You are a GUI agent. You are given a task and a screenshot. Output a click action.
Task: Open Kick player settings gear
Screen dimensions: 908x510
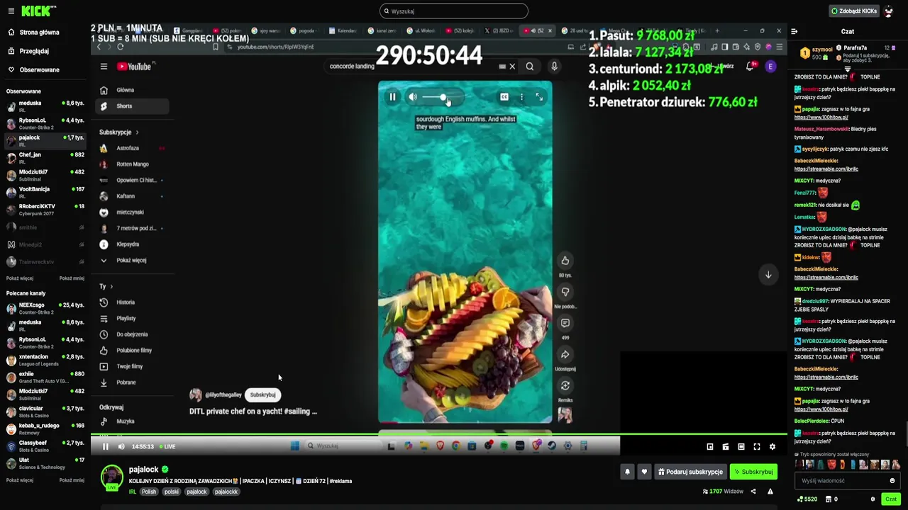(773, 447)
